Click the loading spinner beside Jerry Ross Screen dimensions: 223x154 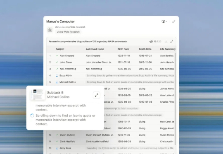pos(57,148)
